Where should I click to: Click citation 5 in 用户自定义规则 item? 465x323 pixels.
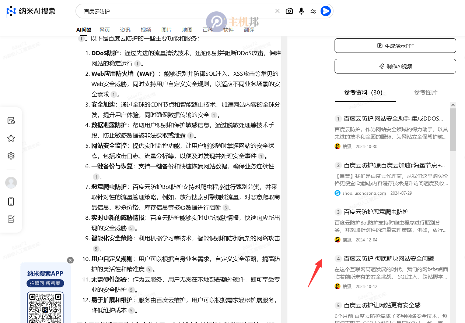click(x=149, y=269)
